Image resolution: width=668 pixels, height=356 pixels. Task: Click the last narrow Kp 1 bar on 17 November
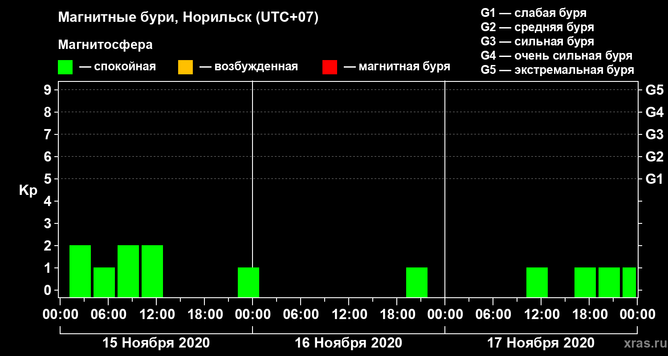click(x=629, y=282)
